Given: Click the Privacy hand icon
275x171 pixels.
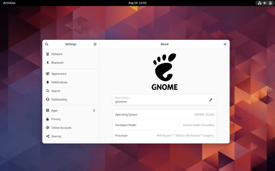Looking at the screenshot, I should [x=48, y=119].
